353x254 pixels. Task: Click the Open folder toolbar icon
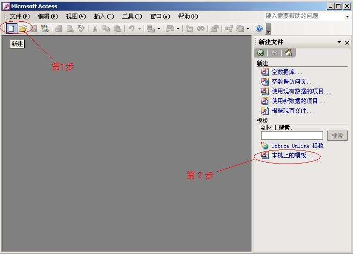[23, 29]
